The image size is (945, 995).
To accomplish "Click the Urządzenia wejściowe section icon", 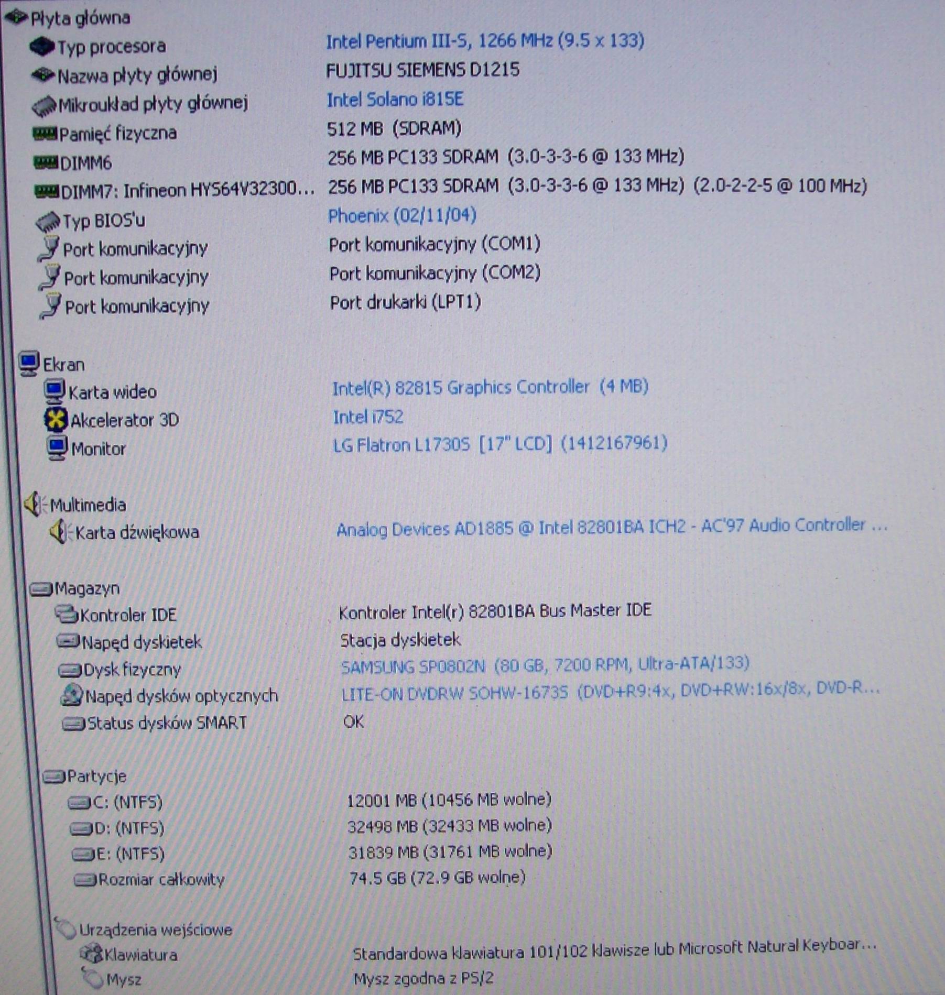I will pyautogui.click(x=66, y=928).
